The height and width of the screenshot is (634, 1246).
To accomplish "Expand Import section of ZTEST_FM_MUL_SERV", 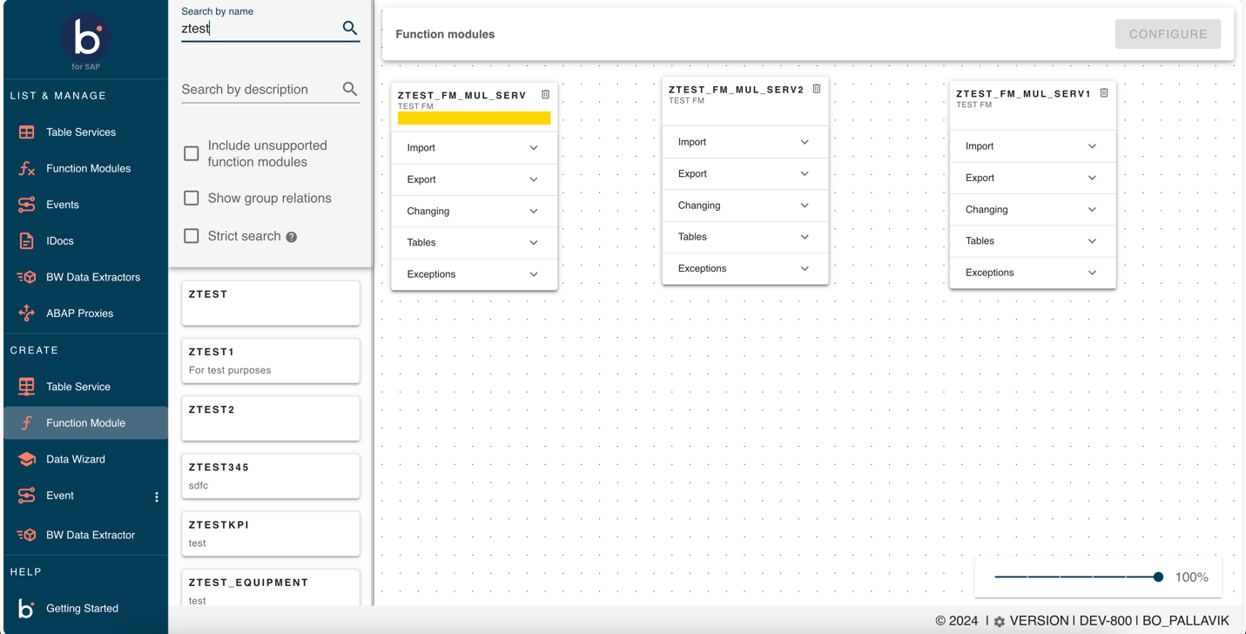I will pyautogui.click(x=474, y=148).
